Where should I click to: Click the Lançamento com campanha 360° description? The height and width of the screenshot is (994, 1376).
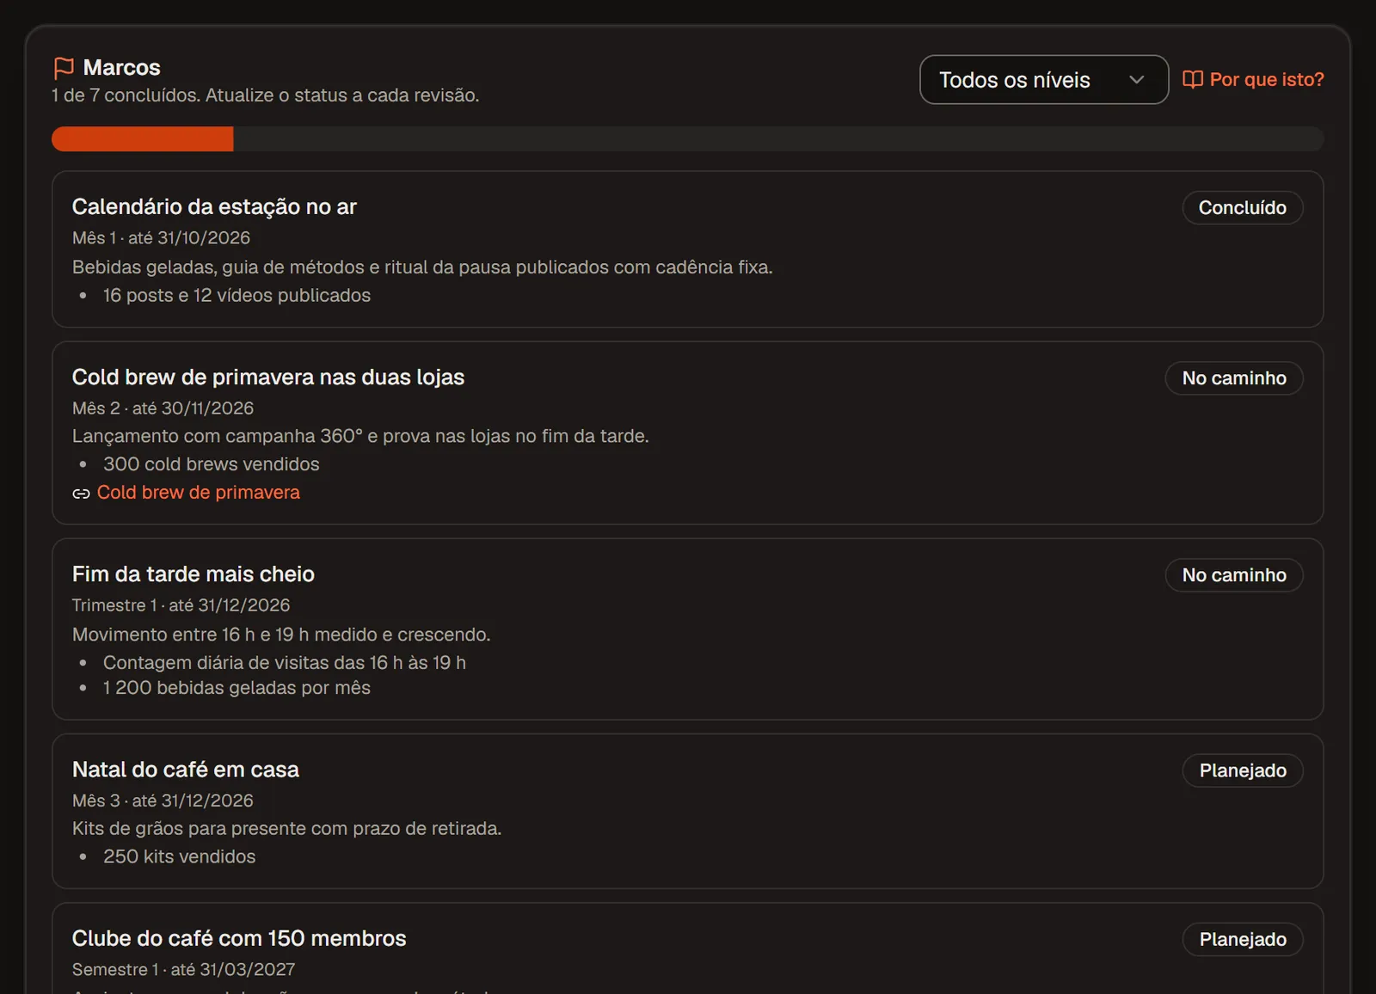[x=360, y=436]
